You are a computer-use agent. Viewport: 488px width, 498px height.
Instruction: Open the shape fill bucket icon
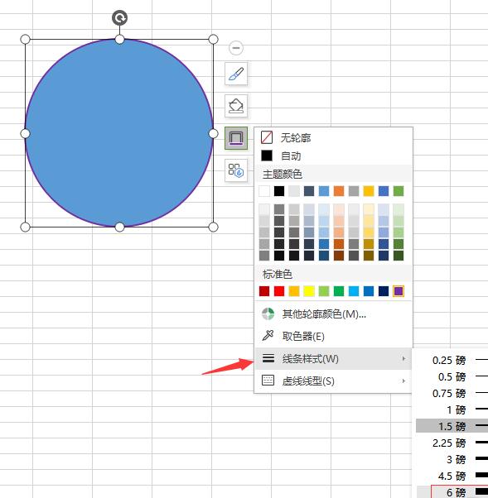(x=236, y=106)
